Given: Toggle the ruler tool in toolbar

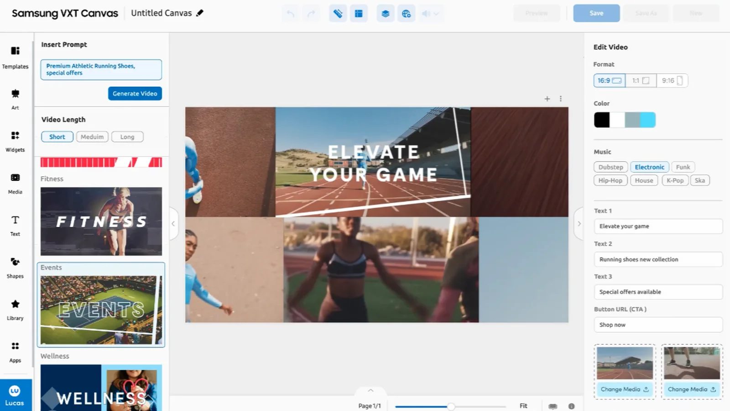Looking at the screenshot, I should click(338, 13).
